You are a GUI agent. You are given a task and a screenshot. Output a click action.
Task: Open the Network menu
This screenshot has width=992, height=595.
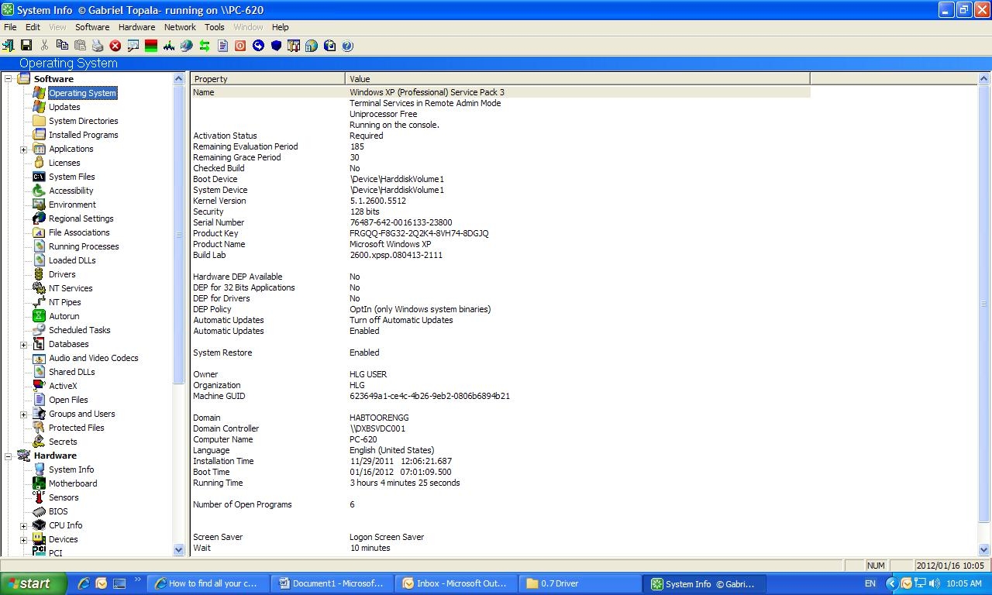click(x=180, y=27)
